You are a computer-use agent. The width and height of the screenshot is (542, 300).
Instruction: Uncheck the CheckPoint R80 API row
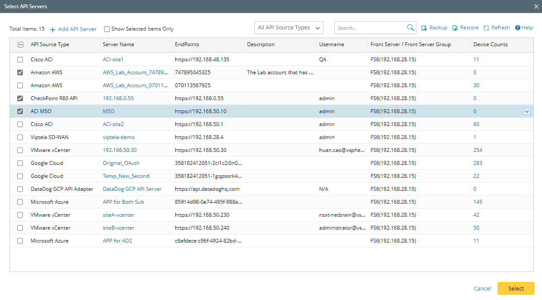20,98
